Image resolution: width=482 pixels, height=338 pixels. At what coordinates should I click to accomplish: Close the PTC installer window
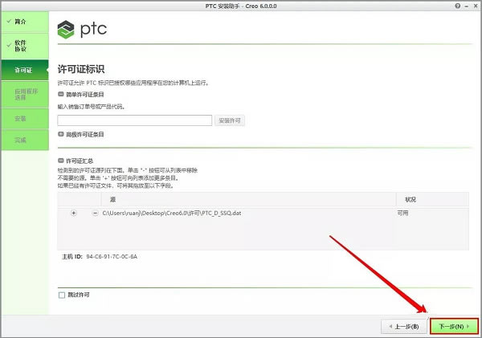pyautogui.click(x=476, y=6)
